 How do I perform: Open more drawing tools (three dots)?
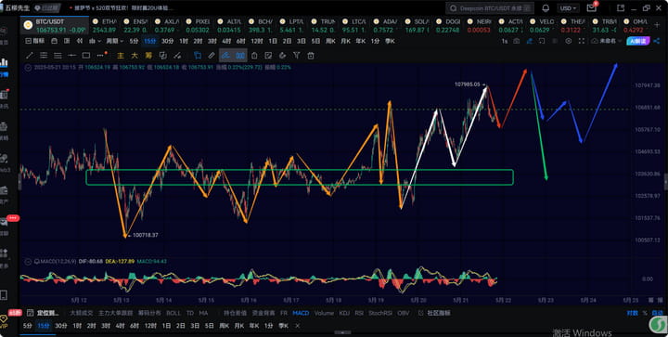[101, 56]
